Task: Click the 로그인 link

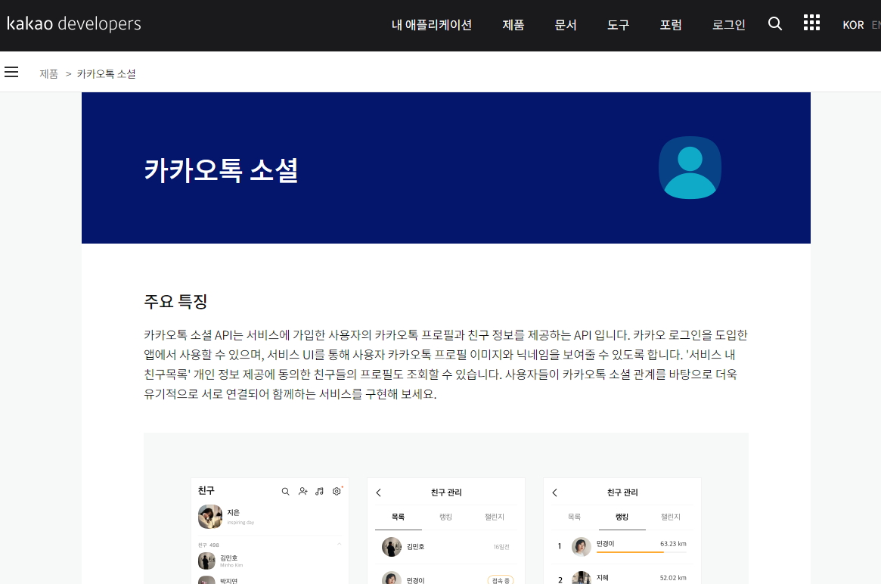Action: click(729, 25)
